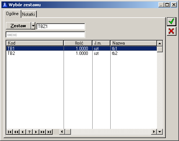Click the Zestaw button
The image size is (179, 141).
point(18,26)
